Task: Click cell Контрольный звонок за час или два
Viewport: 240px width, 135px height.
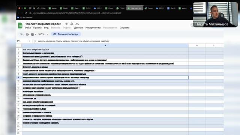Action: tap(105, 53)
